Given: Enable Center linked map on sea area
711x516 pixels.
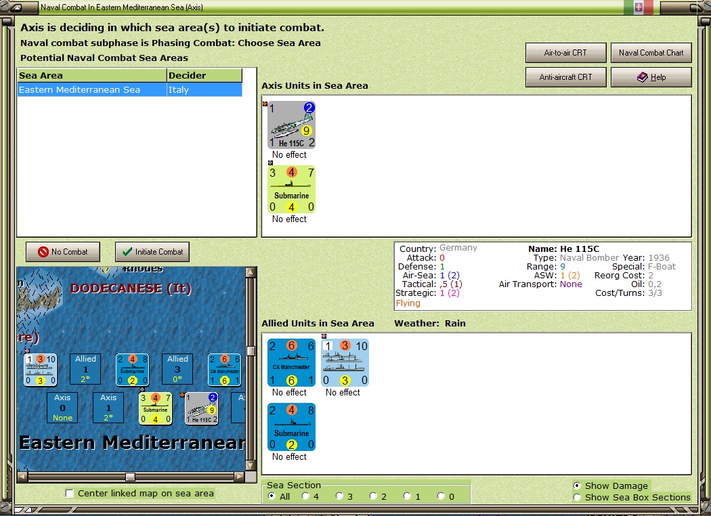Looking at the screenshot, I should coord(69,494).
